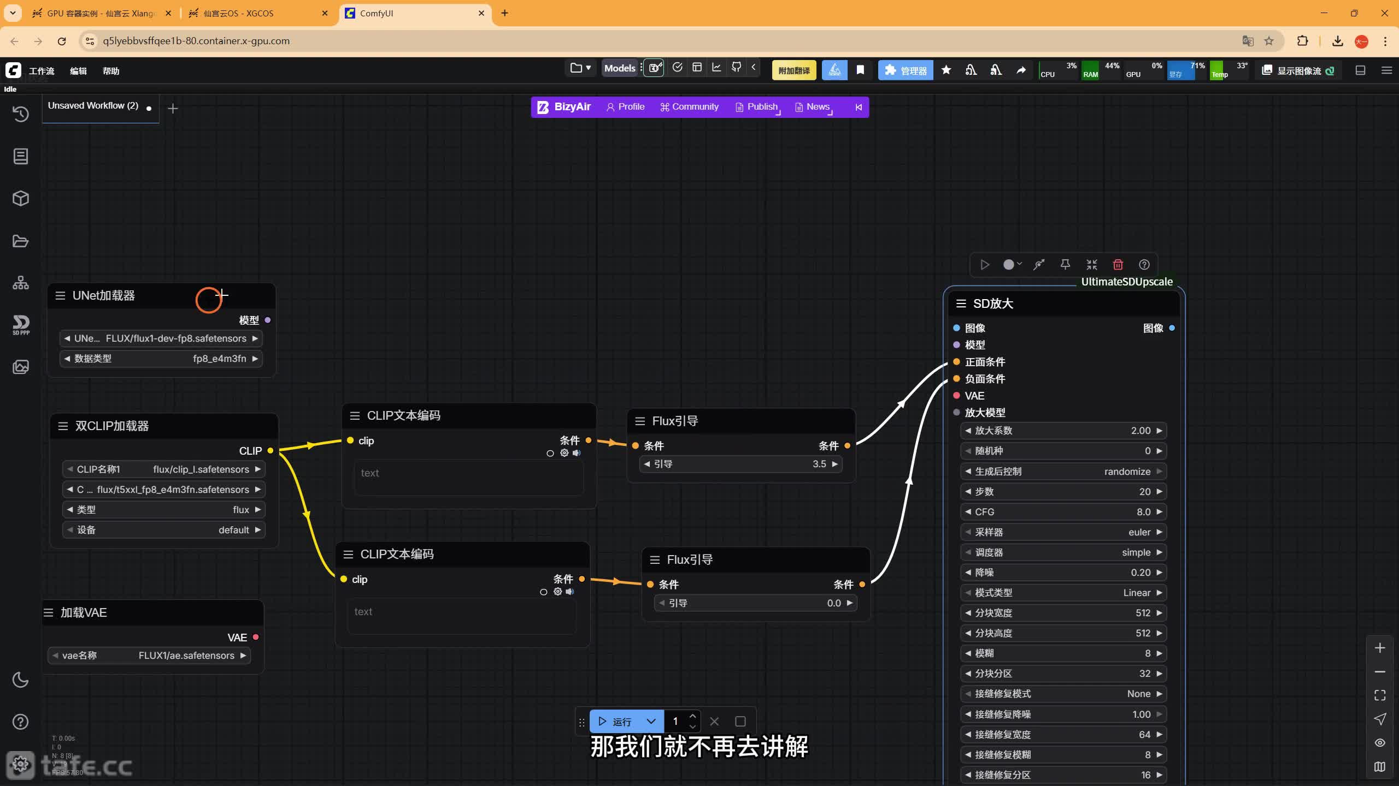Open the 管理器 manager button
The width and height of the screenshot is (1399, 786).
(906, 70)
